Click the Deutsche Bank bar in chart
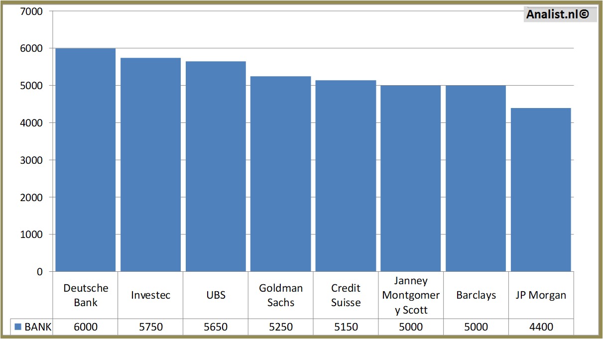The height and width of the screenshot is (339, 603). [85, 160]
